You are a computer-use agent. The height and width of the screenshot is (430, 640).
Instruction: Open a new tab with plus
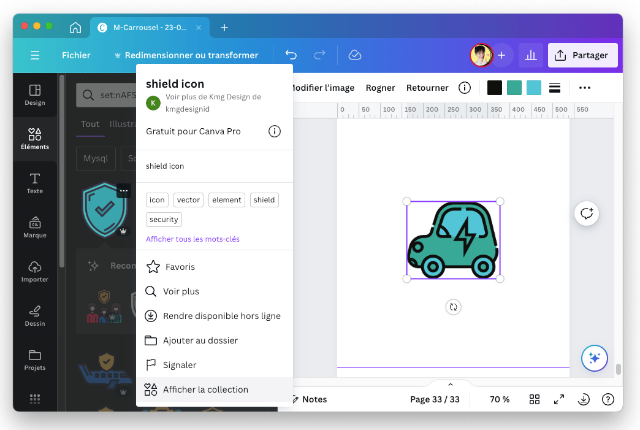click(x=224, y=28)
